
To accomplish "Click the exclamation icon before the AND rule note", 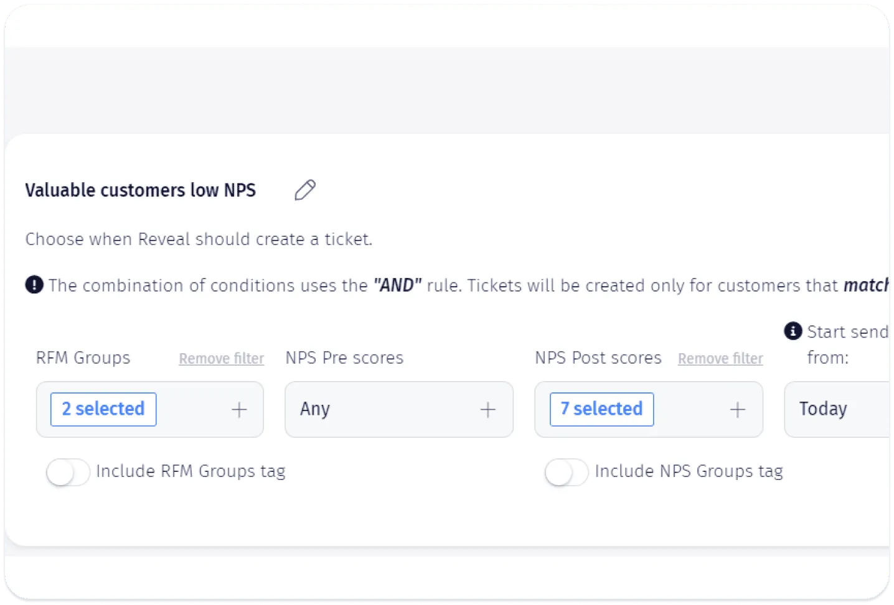I will coord(34,285).
